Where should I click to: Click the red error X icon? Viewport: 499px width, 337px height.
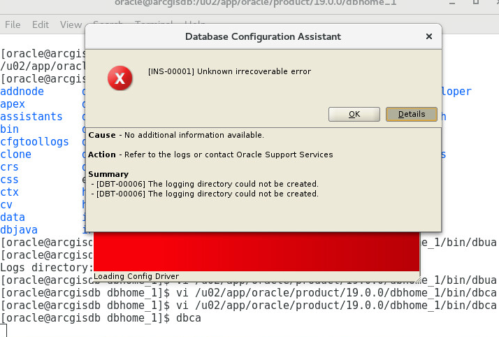(120, 79)
